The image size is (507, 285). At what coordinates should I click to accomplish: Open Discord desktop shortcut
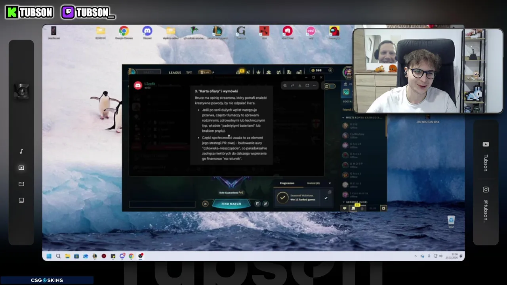point(147,32)
